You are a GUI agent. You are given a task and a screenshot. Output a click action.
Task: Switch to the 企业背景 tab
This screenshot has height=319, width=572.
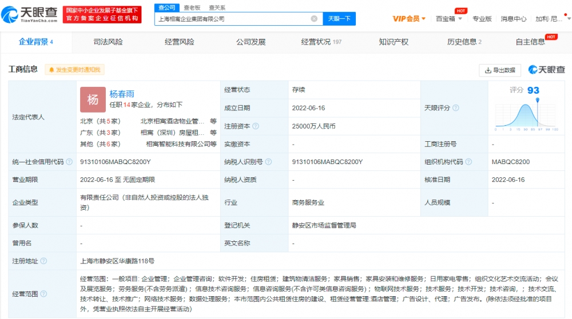click(35, 42)
